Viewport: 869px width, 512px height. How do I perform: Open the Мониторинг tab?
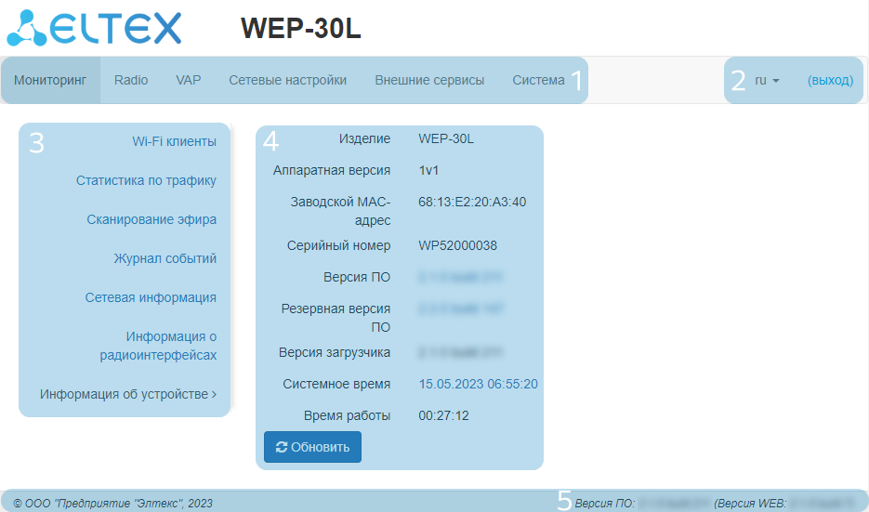pyautogui.click(x=50, y=80)
